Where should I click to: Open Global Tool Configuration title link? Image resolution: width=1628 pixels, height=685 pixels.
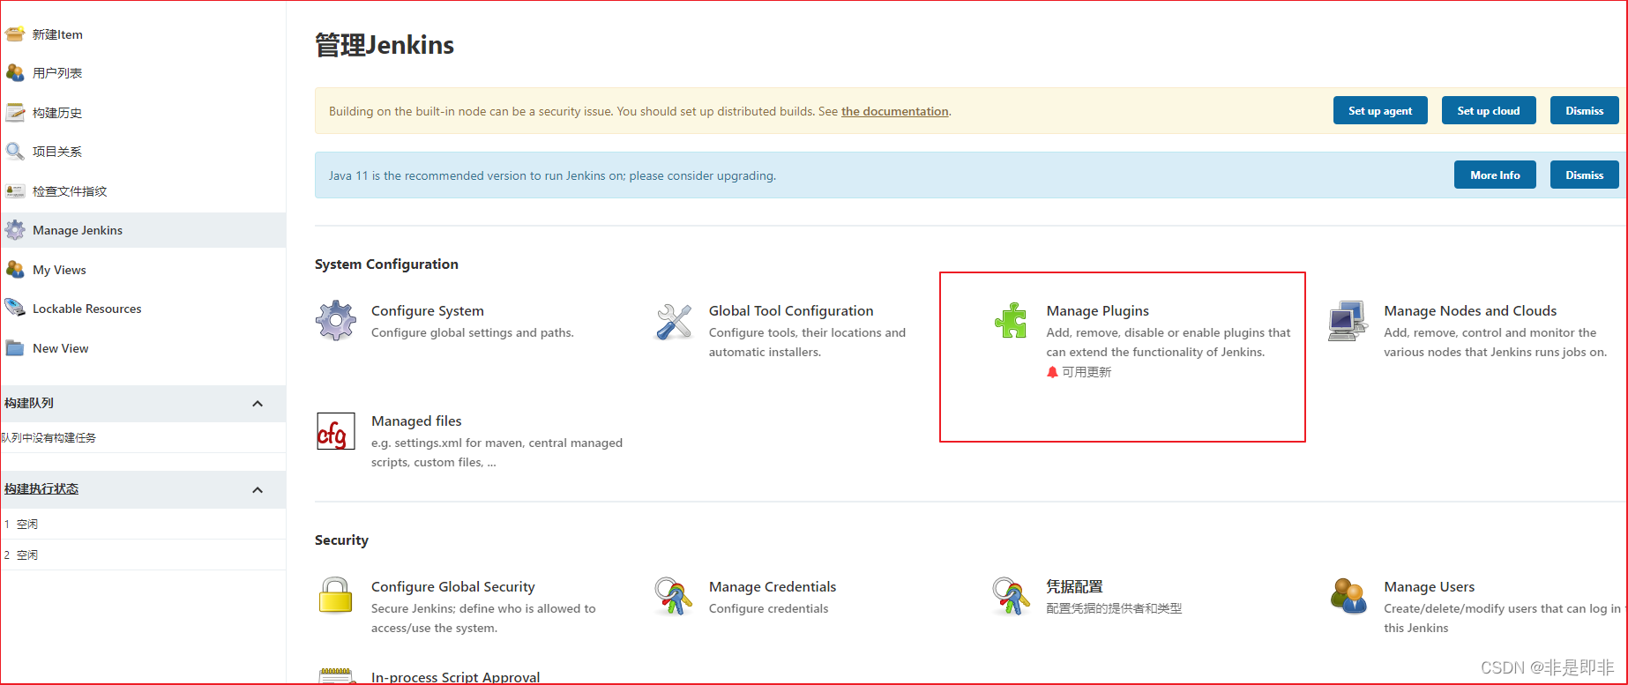791,310
